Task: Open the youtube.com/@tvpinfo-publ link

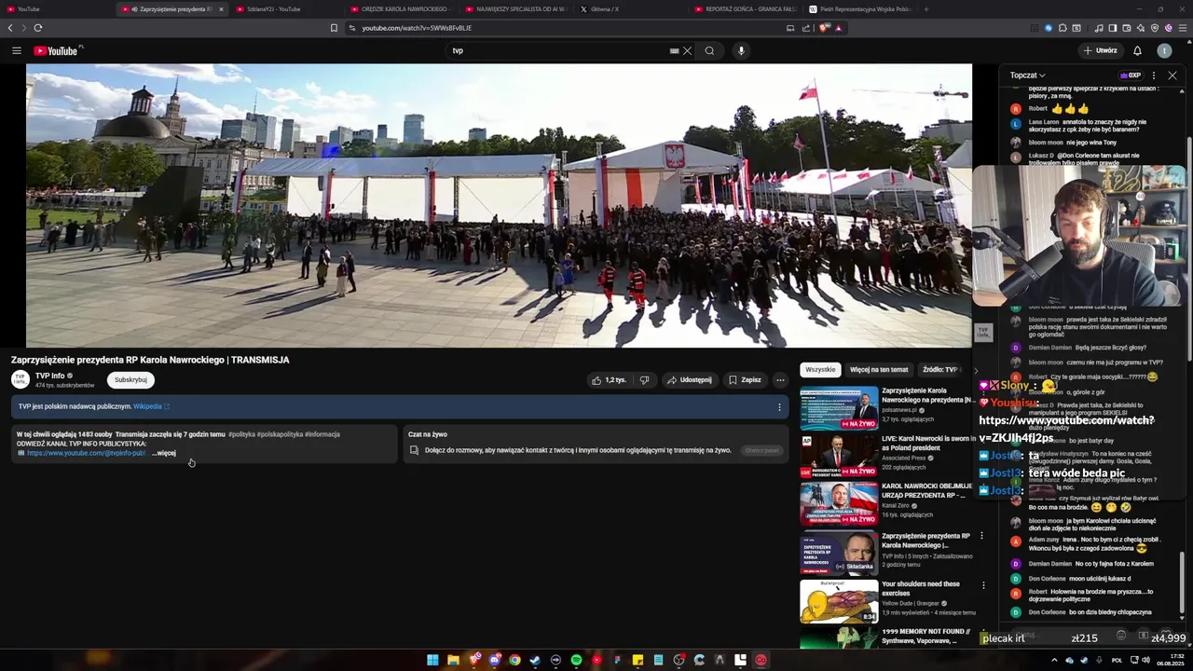Action: tap(86, 453)
